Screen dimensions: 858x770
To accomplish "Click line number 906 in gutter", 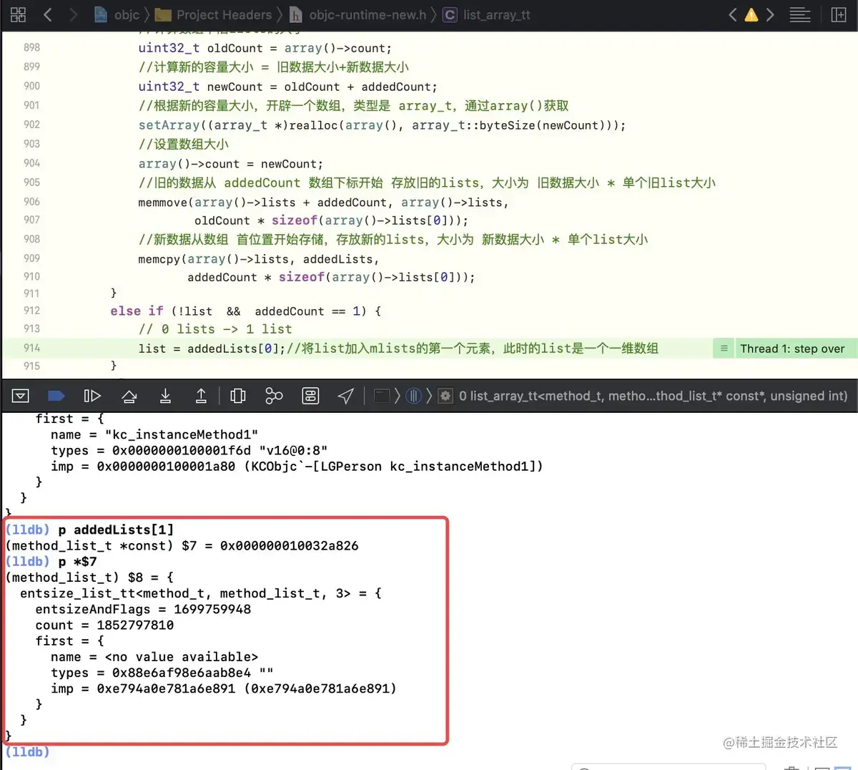I will tap(31, 202).
